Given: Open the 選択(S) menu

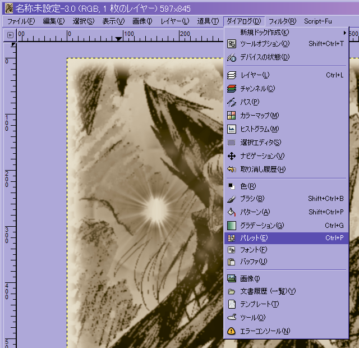Looking at the screenshot, I should pyautogui.click(x=84, y=21).
